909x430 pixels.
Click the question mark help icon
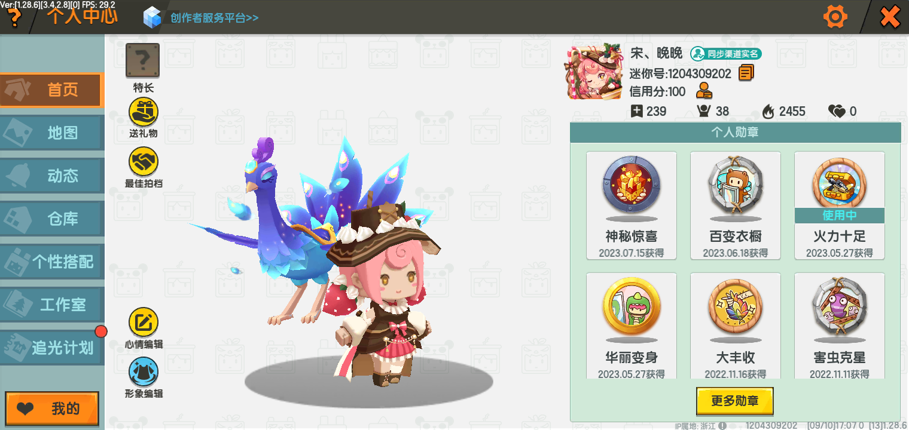[13, 18]
